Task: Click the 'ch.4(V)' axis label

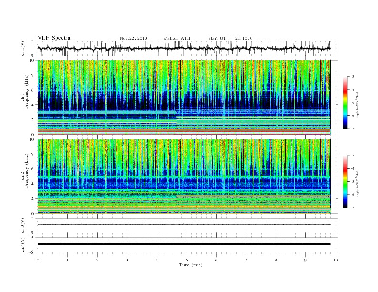Action: [x=23, y=245]
